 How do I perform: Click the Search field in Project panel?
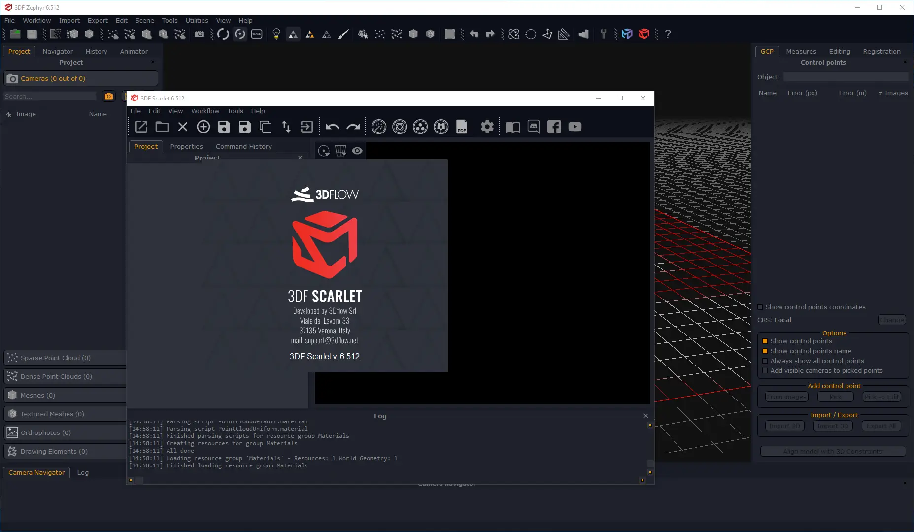[x=50, y=96]
